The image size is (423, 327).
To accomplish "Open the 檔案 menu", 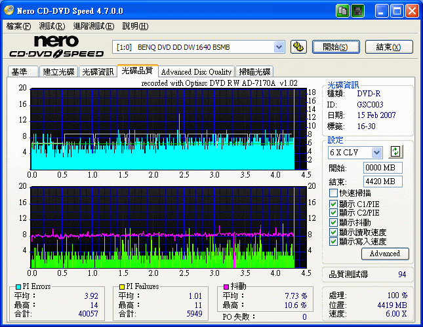I will tap(18, 26).
